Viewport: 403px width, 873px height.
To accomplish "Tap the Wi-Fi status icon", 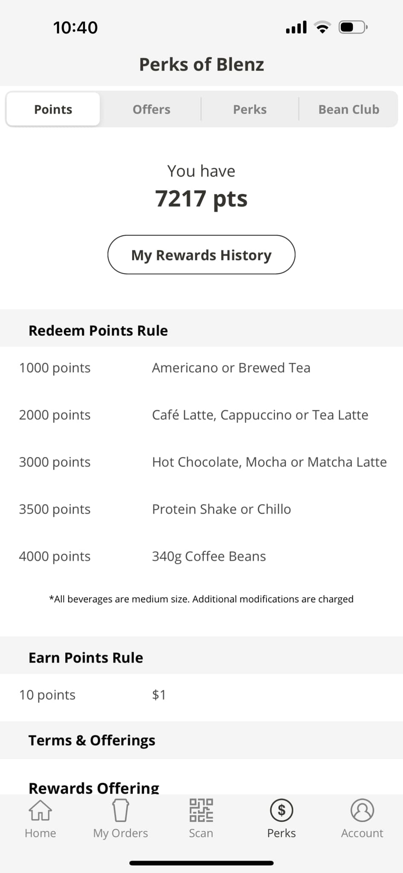I will 322,27.
